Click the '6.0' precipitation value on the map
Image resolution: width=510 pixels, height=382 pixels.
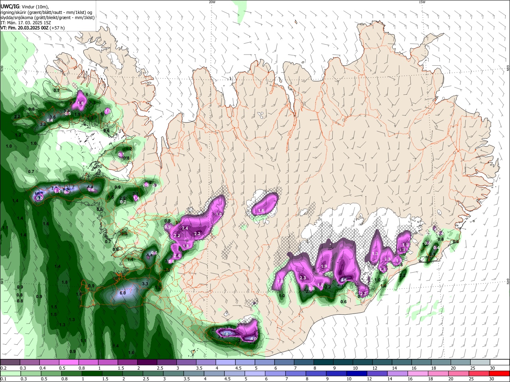123,293
